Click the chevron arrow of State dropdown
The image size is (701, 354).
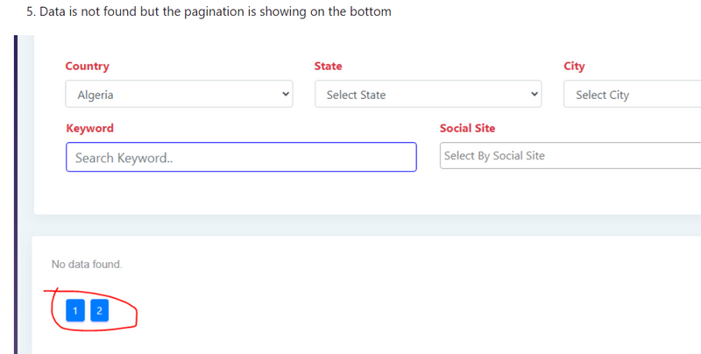tap(534, 95)
